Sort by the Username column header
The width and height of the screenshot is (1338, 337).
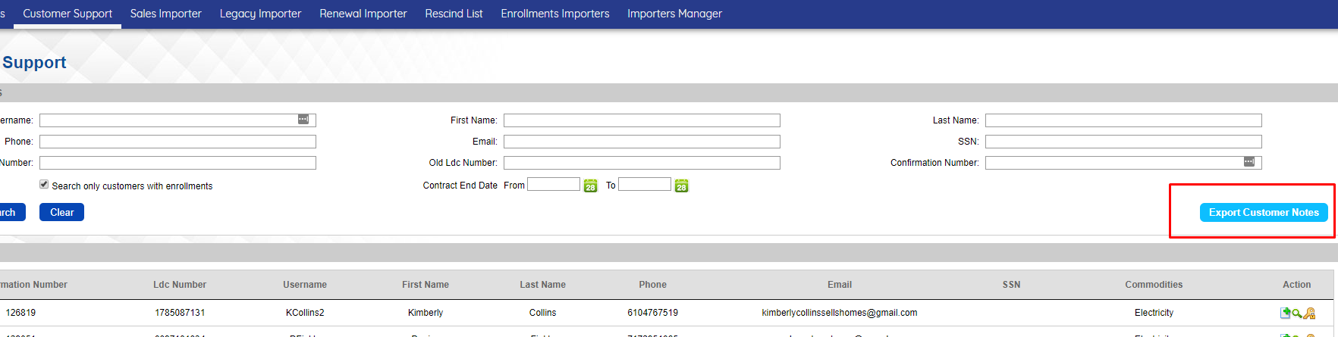305,285
